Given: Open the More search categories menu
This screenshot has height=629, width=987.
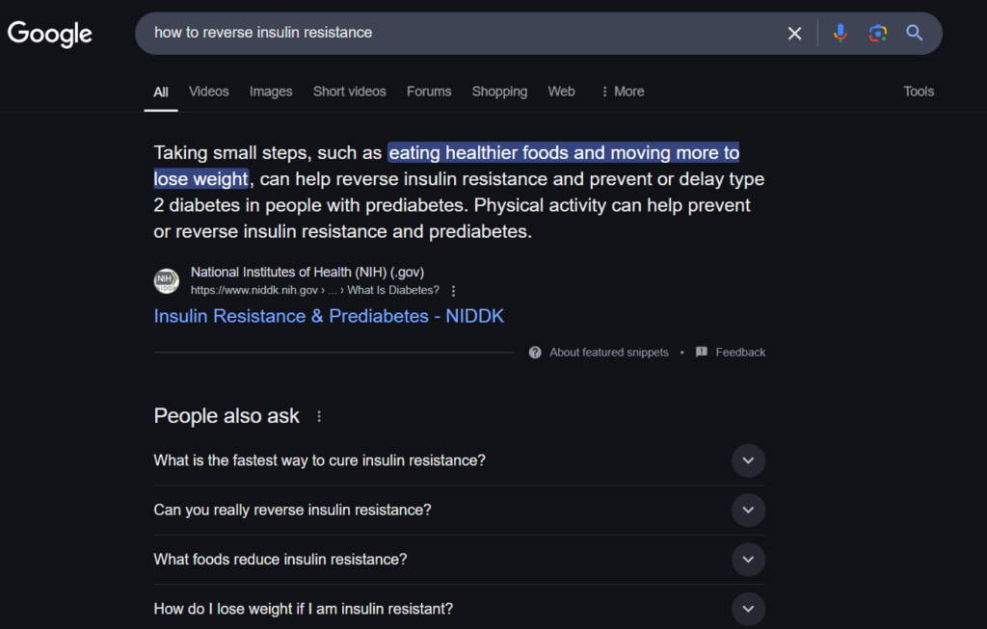Looking at the screenshot, I should 622,91.
